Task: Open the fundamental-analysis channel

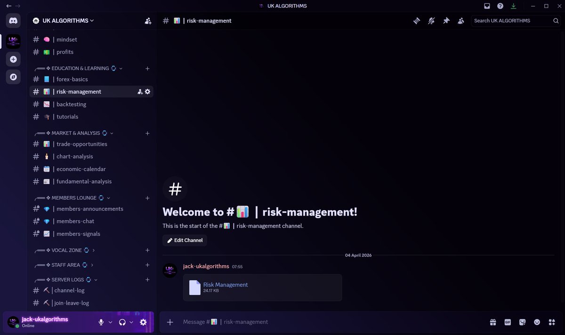Action: coord(91,181)
